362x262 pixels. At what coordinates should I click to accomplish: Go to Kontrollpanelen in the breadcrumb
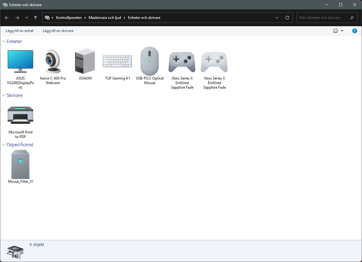(x=69, y=18)
